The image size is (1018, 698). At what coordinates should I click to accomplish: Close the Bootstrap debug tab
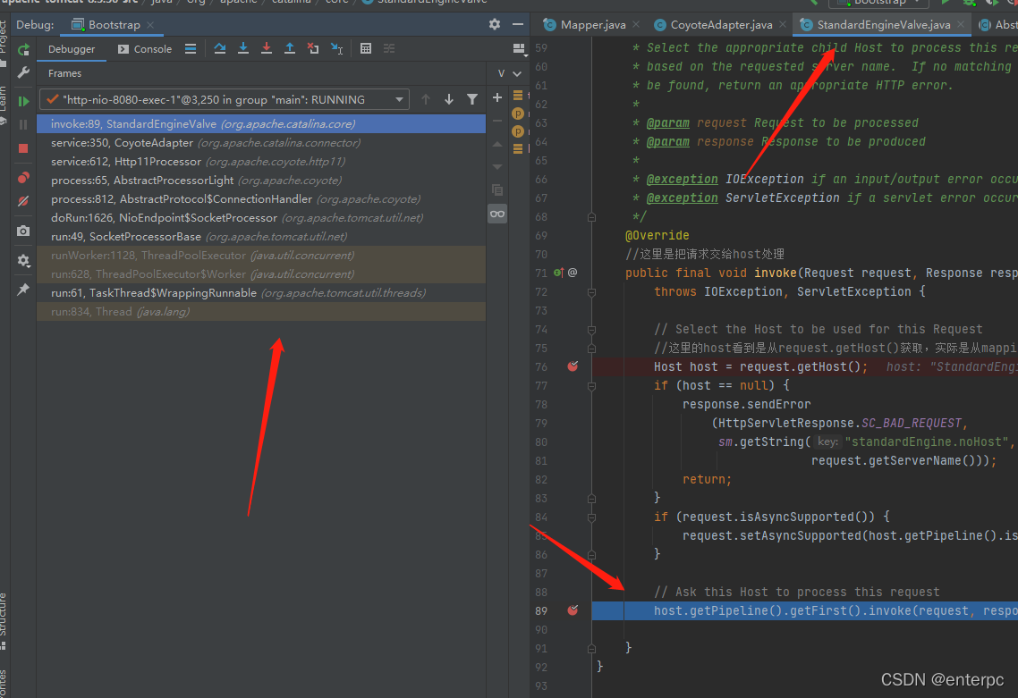tap(150, 25)
